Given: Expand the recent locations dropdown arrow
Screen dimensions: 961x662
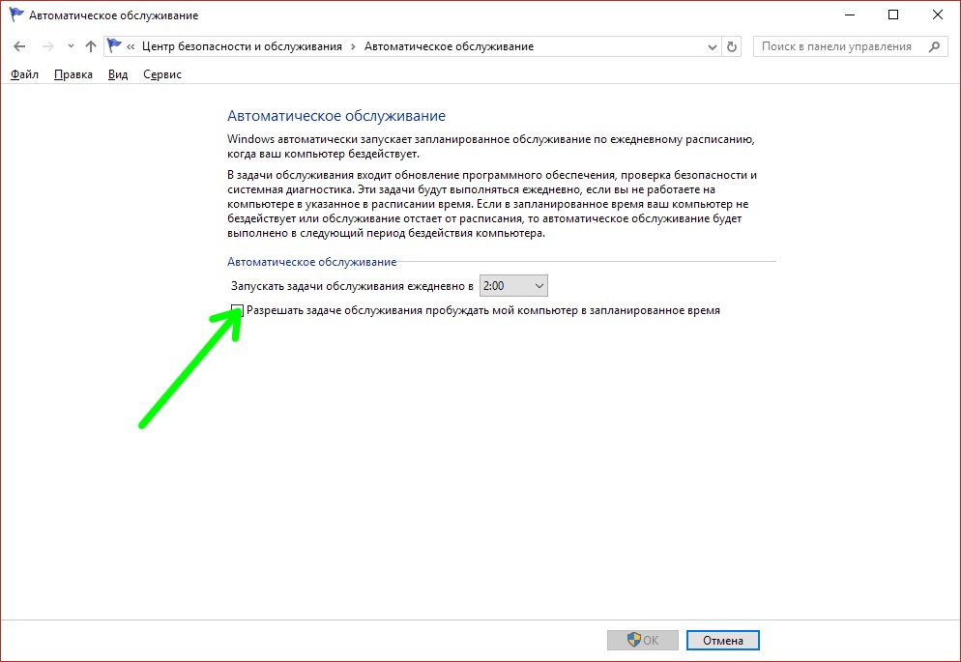Looking at the screenshot, I should coord(71,46).
